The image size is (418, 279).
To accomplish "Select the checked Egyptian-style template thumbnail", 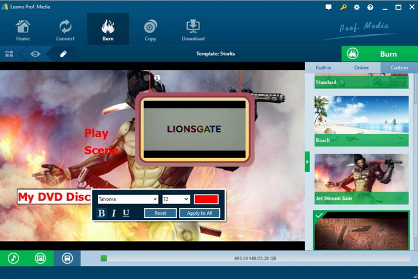I will coord(361,231).
